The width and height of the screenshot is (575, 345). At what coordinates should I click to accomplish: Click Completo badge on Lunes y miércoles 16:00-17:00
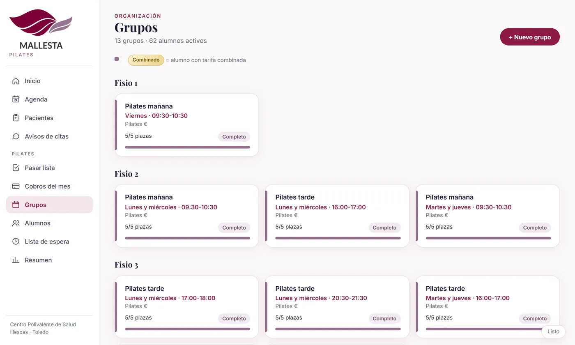[384, 228]
